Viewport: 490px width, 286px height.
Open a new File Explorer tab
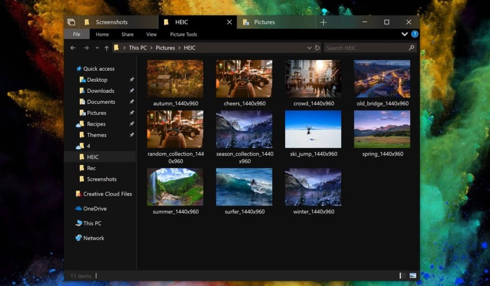[x=324, y=22]
